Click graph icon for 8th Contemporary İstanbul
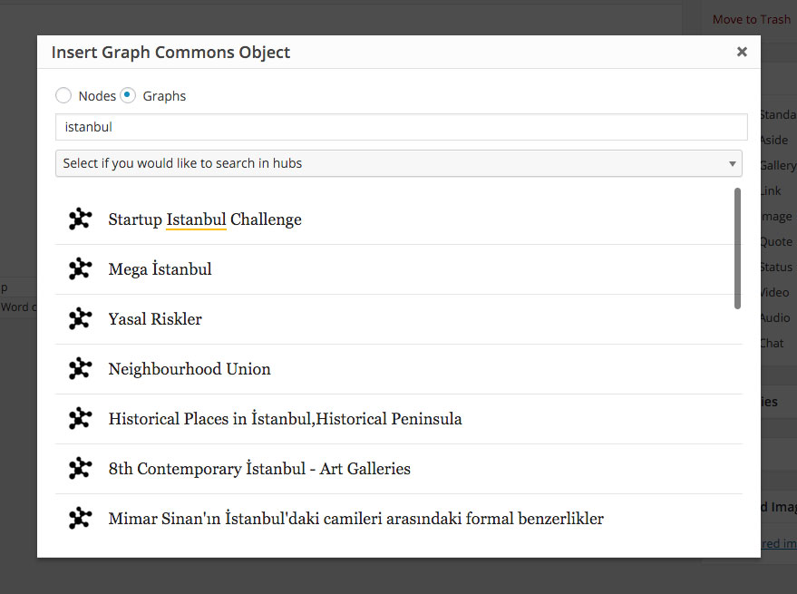The width and height of the screenshot is (797, 594). coord(80,468)
